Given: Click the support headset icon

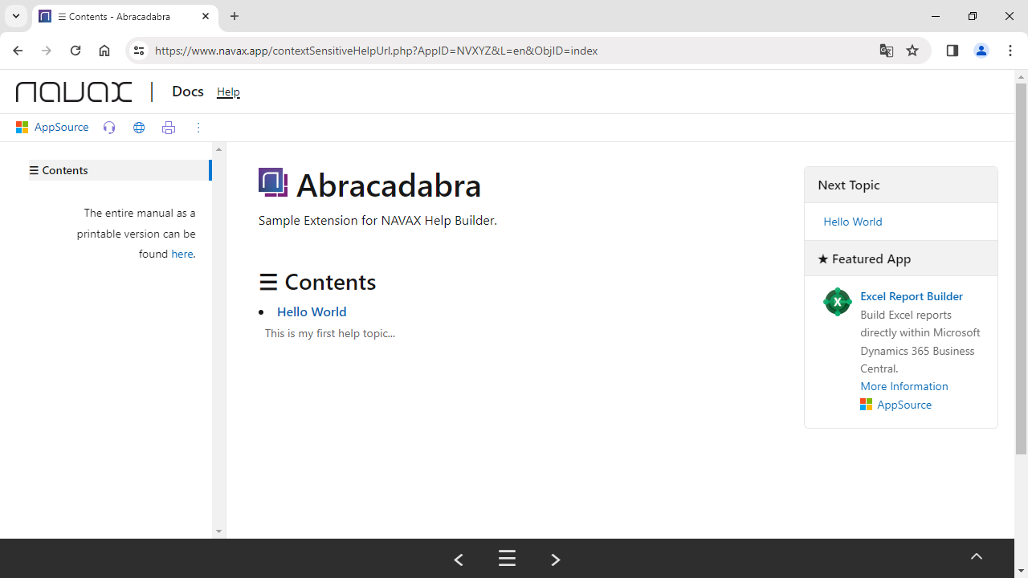Looking at the screenshot, I should click(109, 127).
